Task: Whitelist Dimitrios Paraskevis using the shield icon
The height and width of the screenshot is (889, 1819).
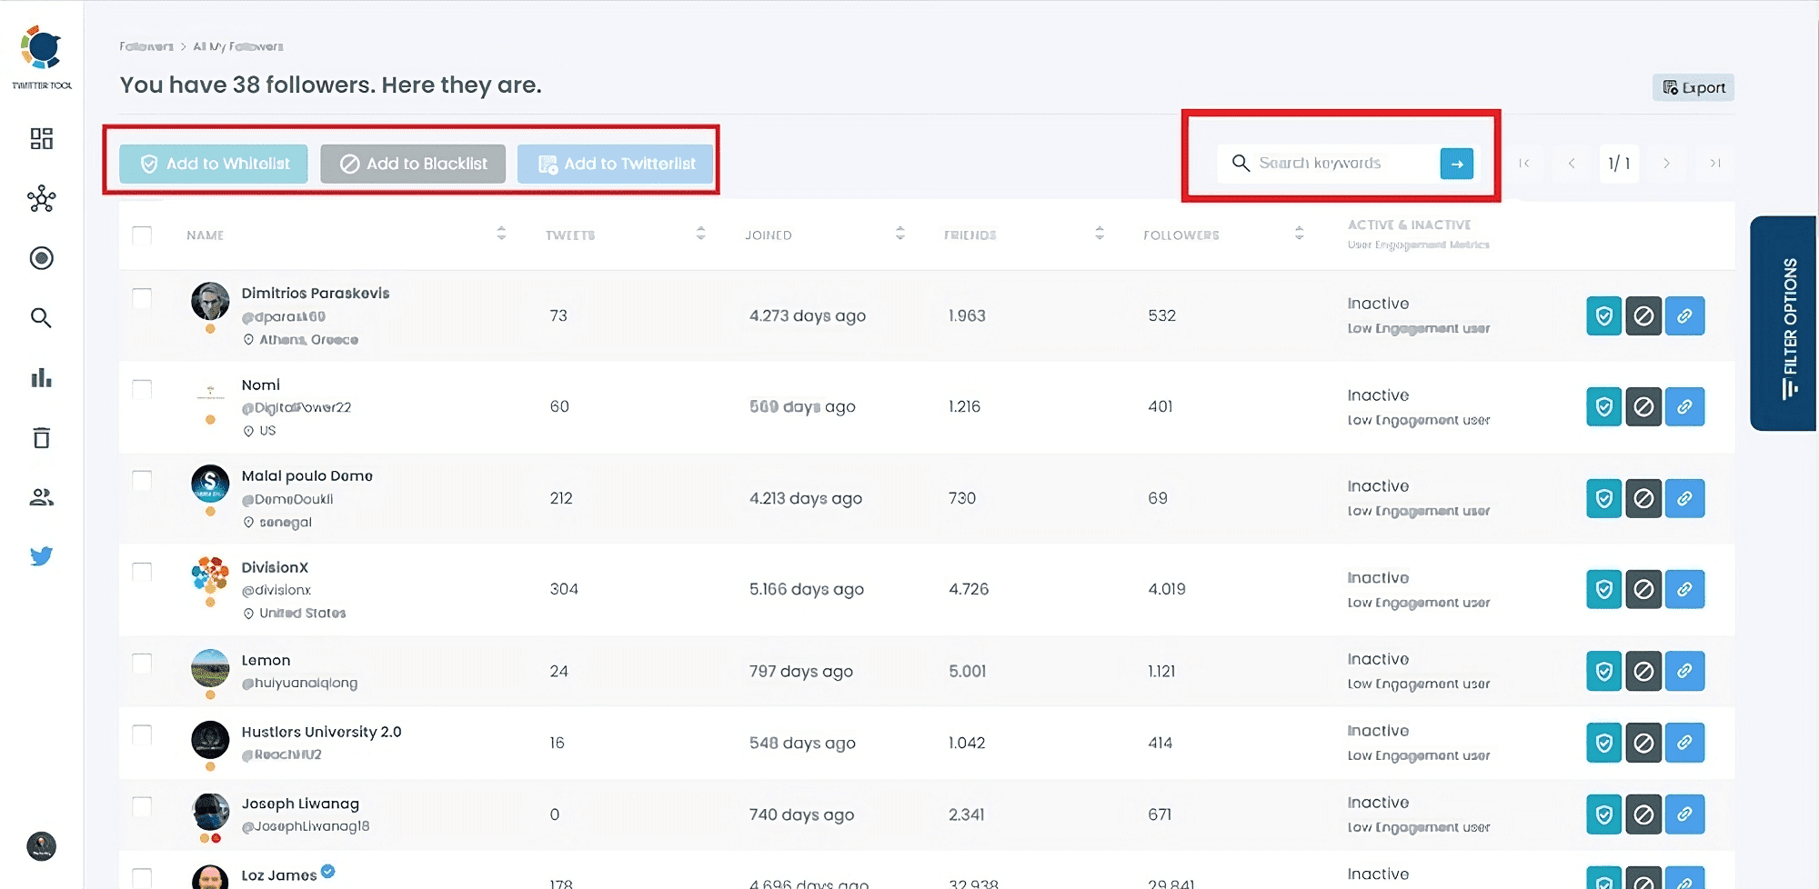Action: (1603, 315)
